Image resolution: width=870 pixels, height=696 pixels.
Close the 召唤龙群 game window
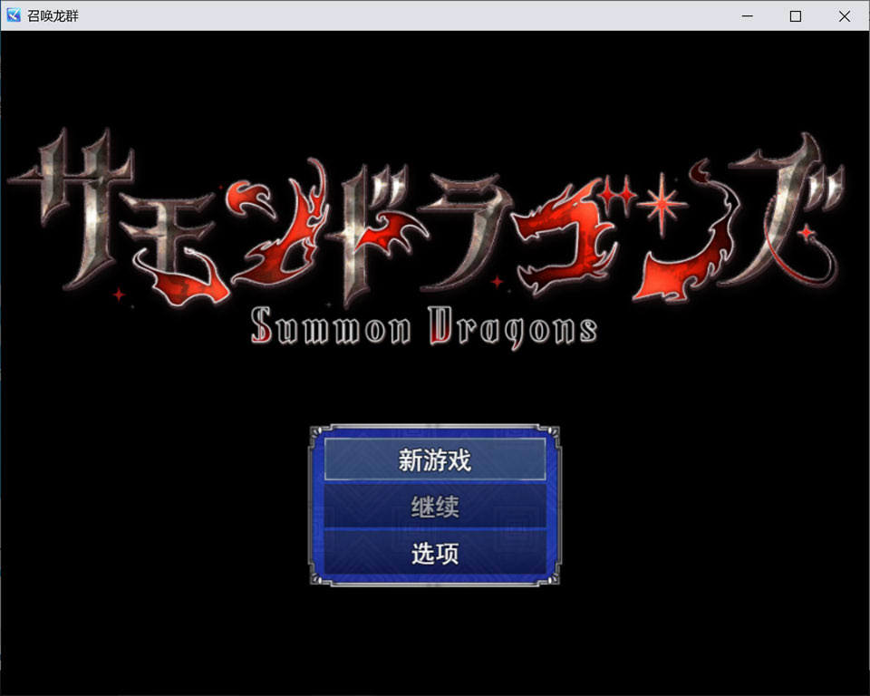pos(844,16)
